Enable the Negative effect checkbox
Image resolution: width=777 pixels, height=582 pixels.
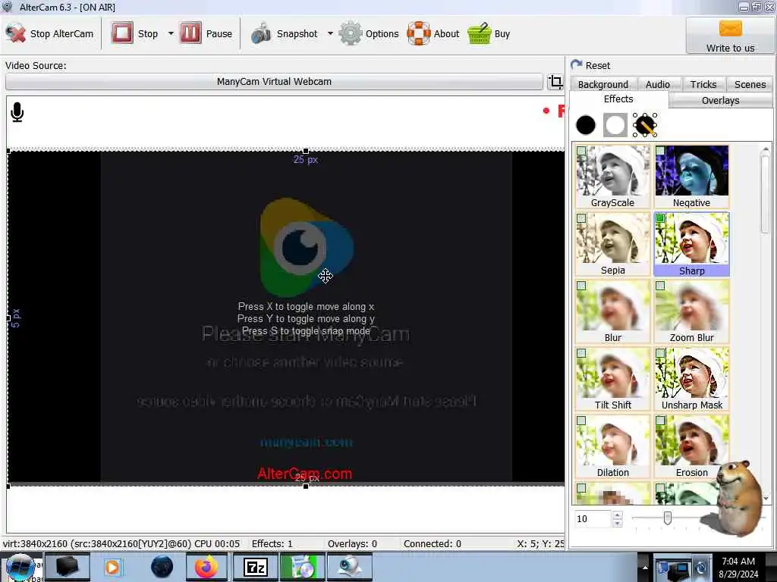[x=660, y=151]
